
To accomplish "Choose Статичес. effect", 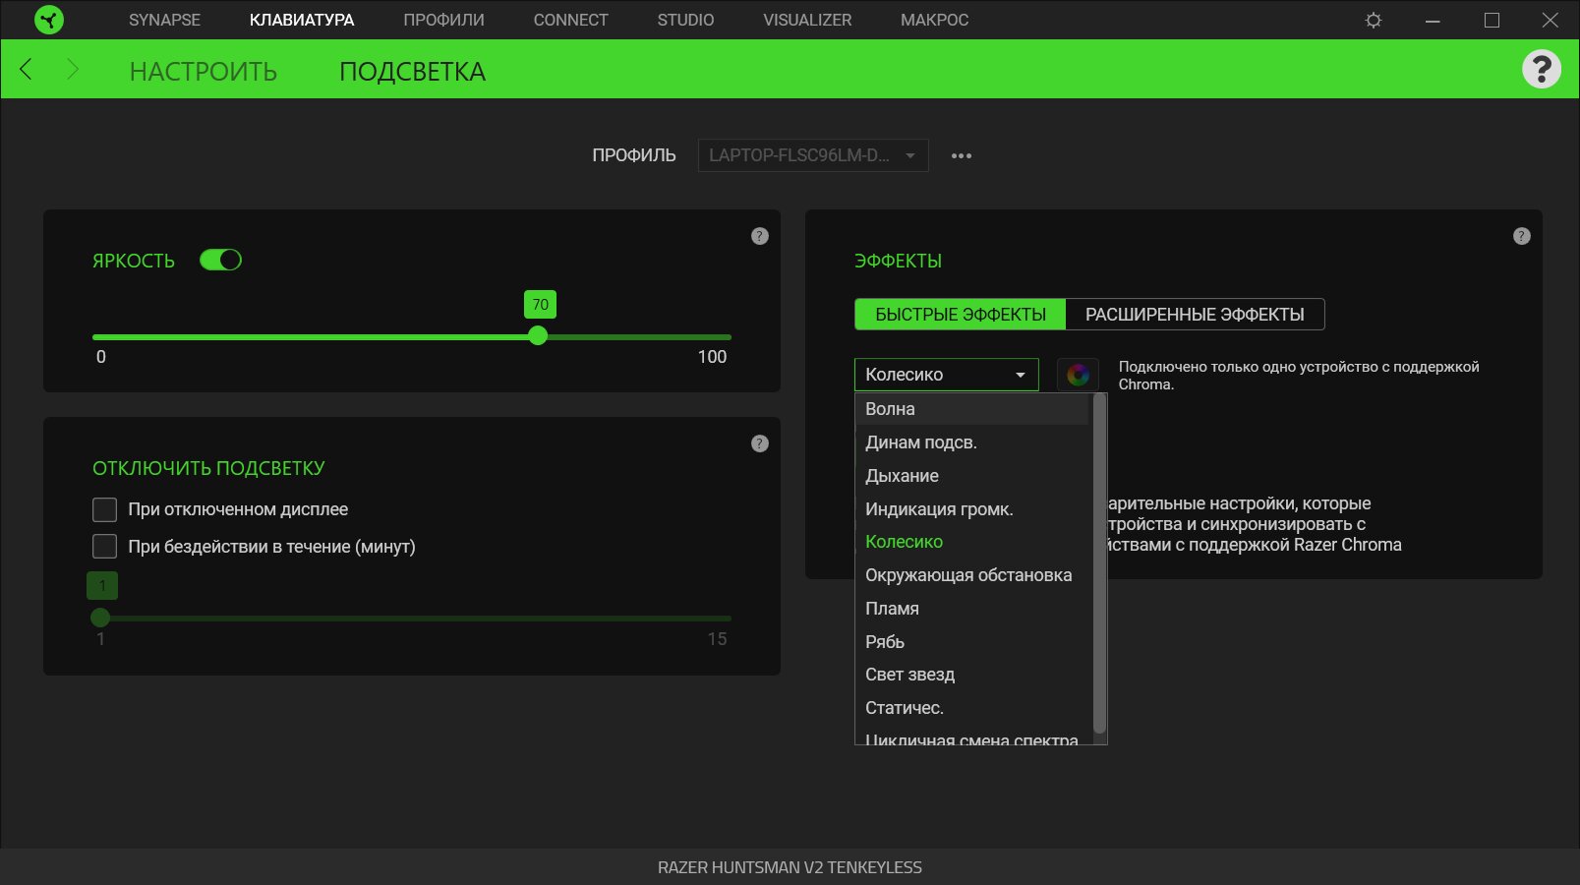I will [x=972, y=708].
